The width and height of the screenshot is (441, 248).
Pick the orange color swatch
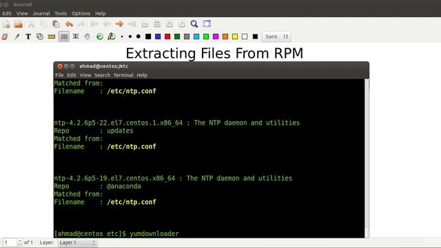coord(225,37)
